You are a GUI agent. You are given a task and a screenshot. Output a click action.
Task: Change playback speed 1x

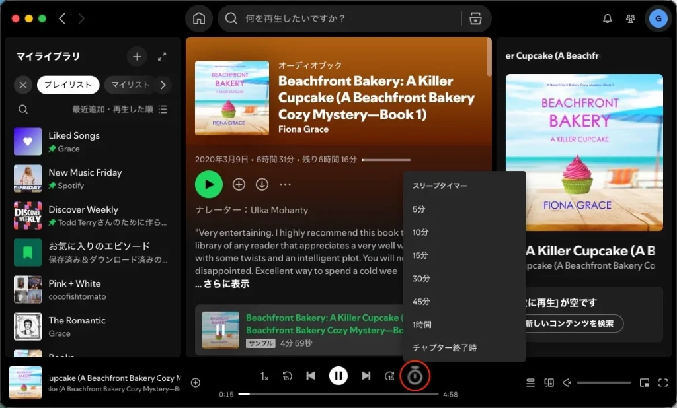click(x=264, y=376)
